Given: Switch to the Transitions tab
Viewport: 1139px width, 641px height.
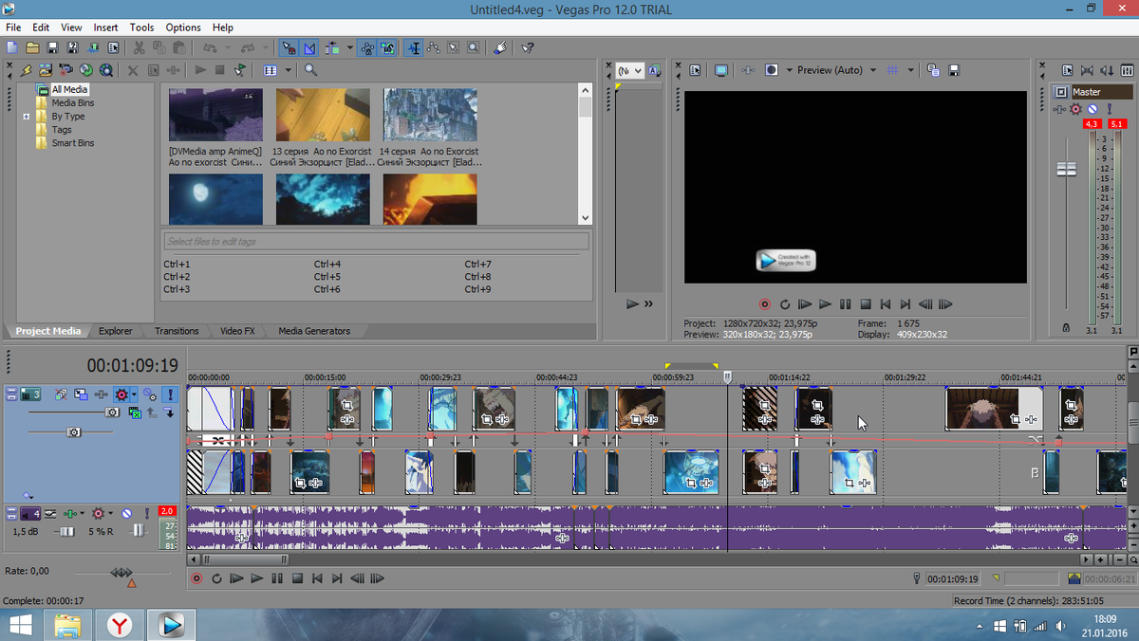Looking at the screenshot, I should pos(177,331).
